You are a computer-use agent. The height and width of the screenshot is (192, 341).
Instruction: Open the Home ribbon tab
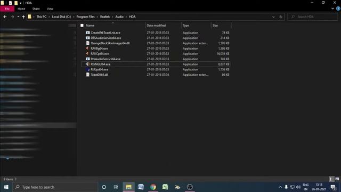click(x=21, y=9)
